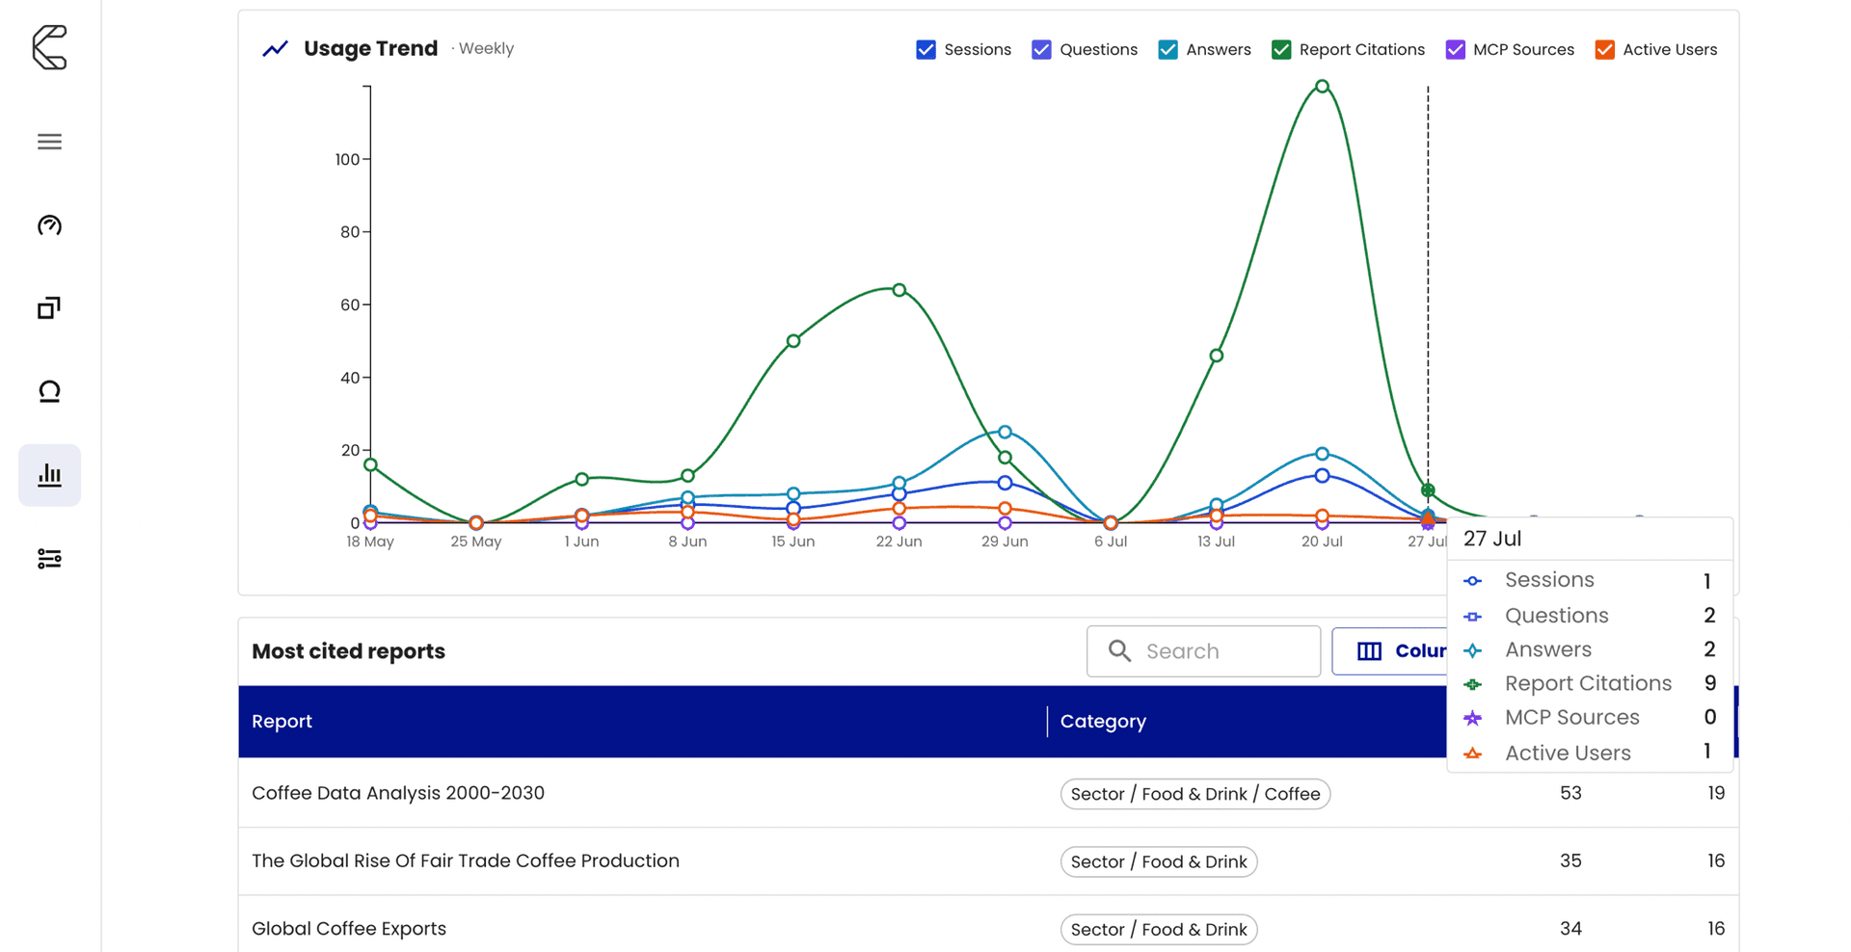
Task: Open the hamburger menu icon
Action: (x=49, y=142)
